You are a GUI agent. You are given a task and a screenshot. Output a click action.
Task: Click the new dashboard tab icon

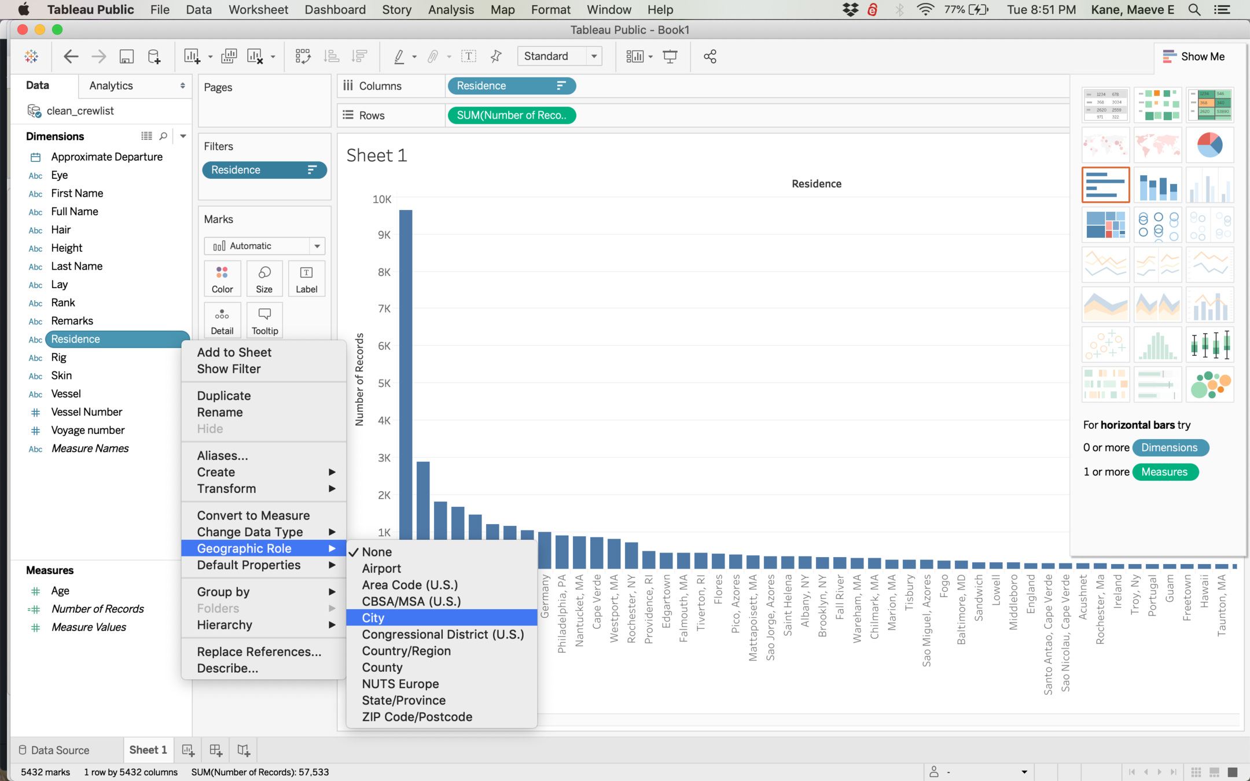coord(216,750)
